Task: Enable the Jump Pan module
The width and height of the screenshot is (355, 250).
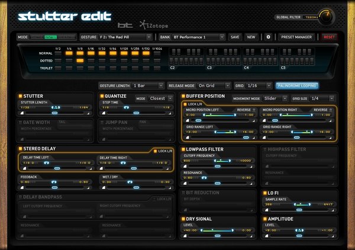Action: pos(102,123)
